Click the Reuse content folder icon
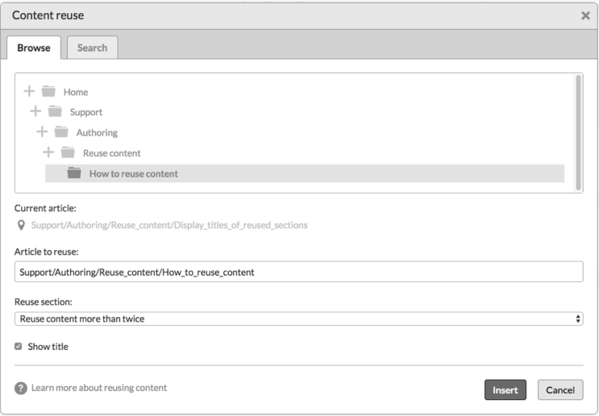 69,152
